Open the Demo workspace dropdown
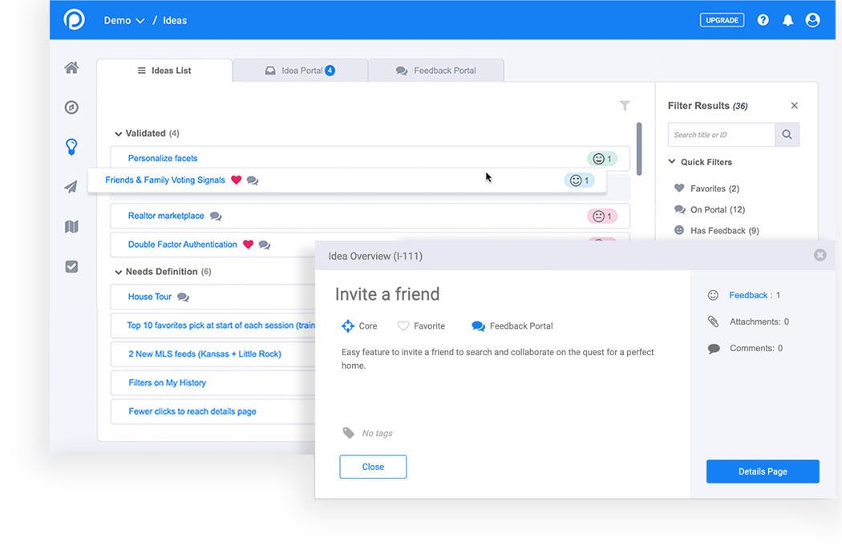Image resolution: width=842 pixels, height=558 pixels. tap(124, 20)
